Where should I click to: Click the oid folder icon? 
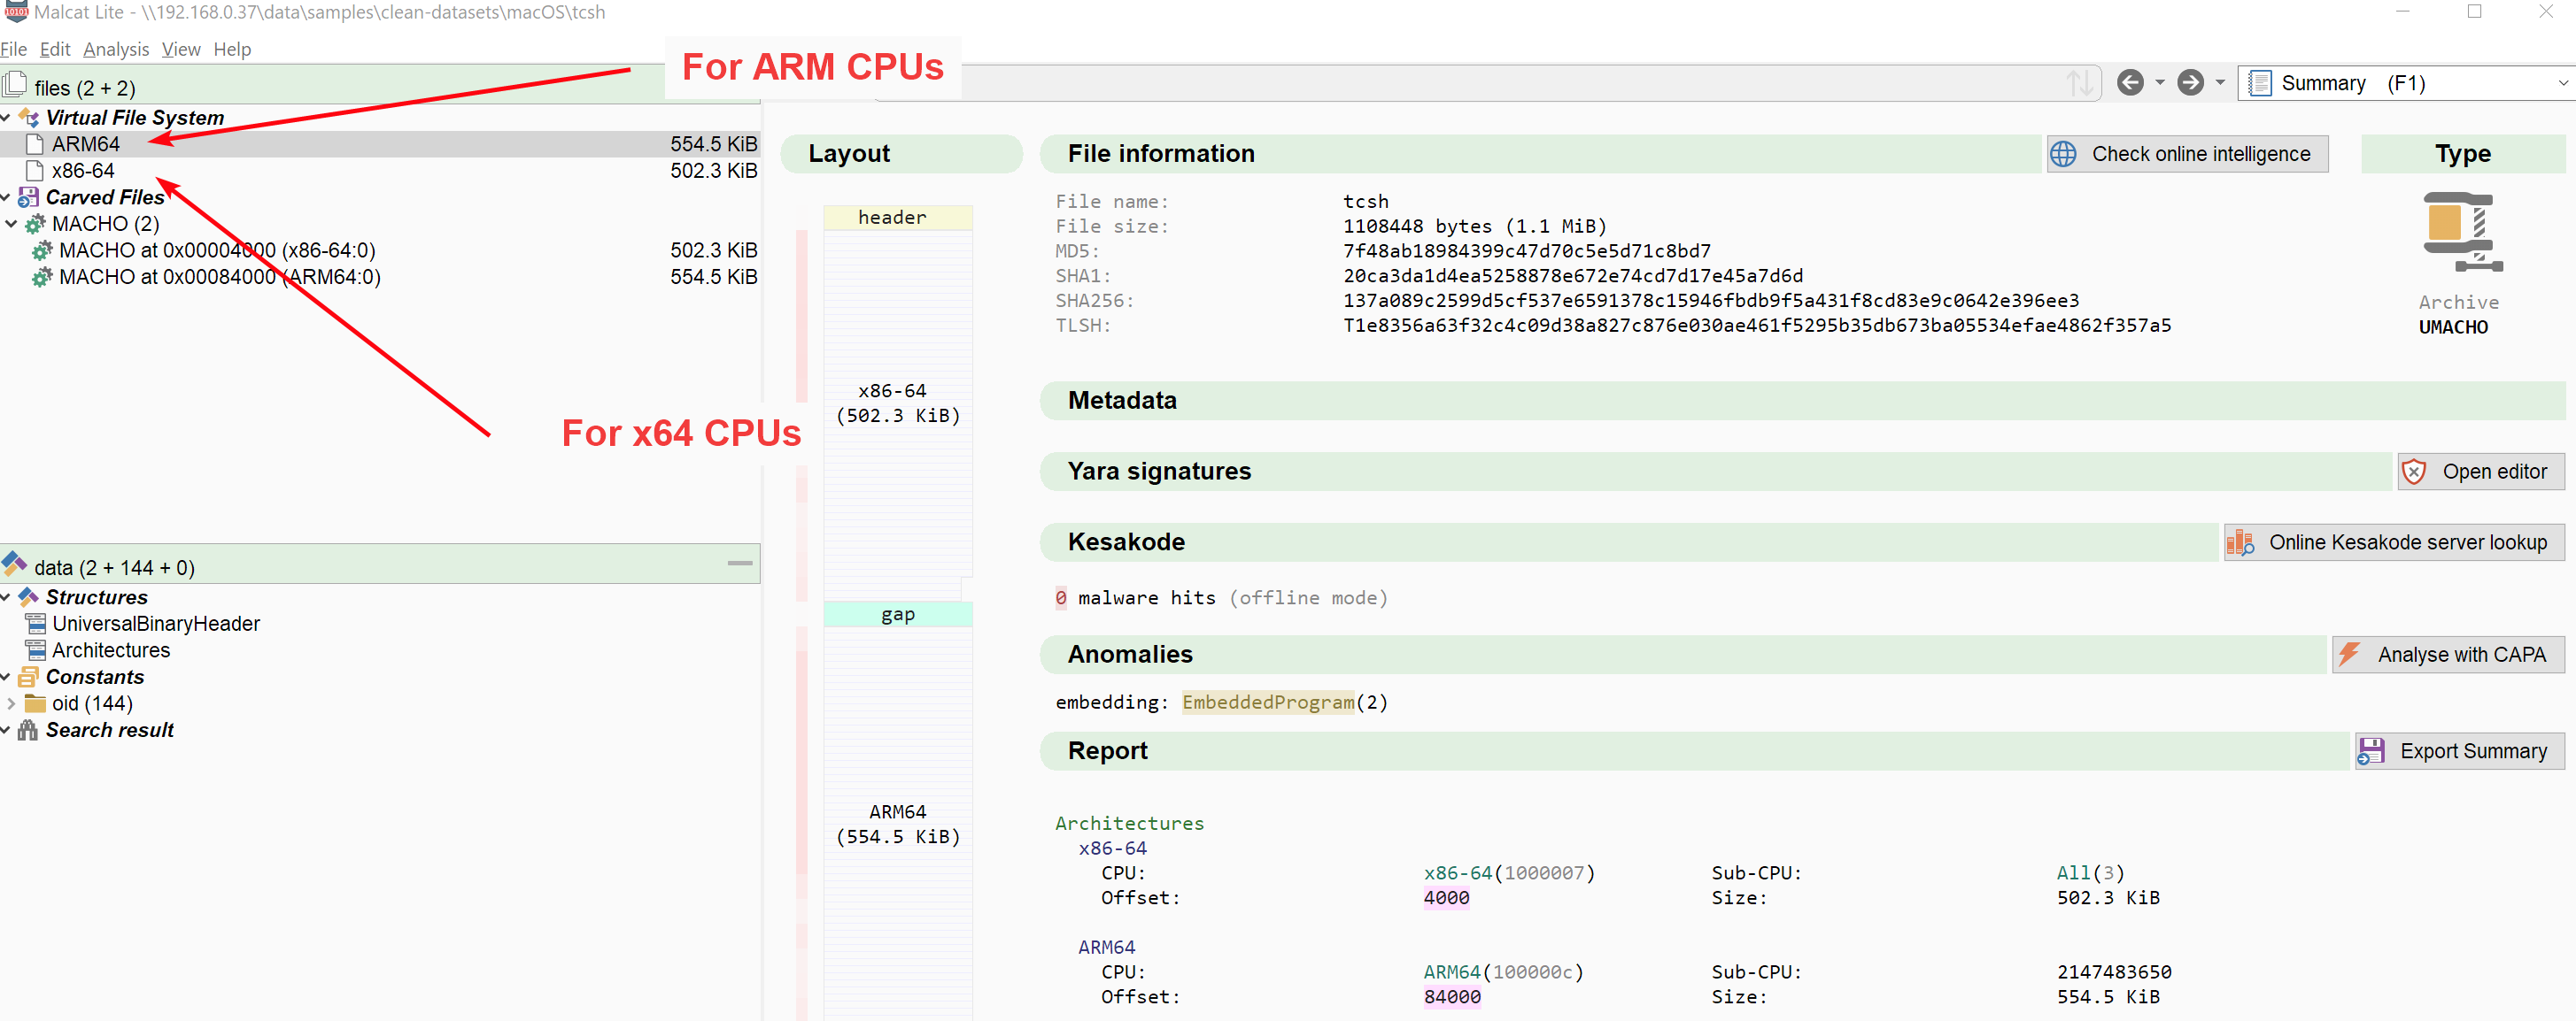pos(36,703)
